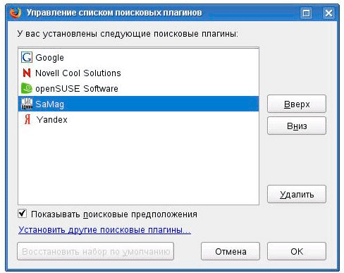Click the red Novell N icon
Viewport: 344px width, 273px height.
click(x=27, y=73)
